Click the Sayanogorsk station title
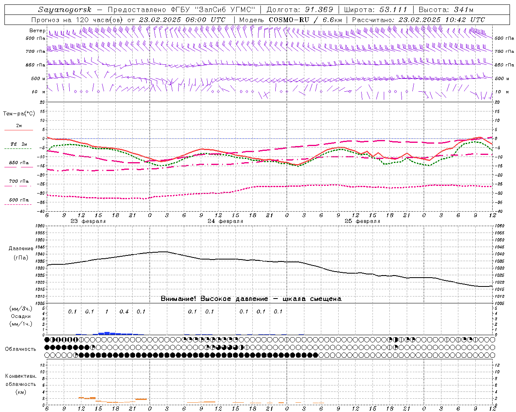This screenshot has width=516, height=412. coord(65,9)
